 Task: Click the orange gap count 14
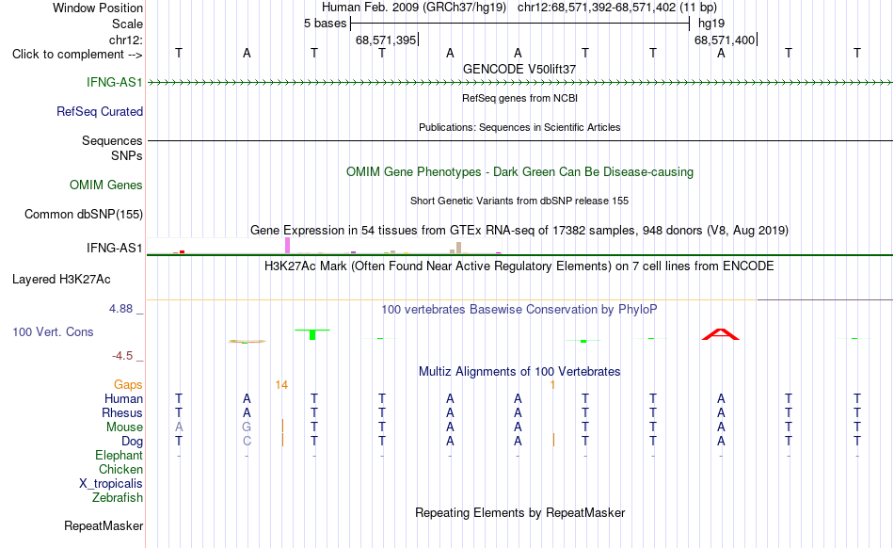[x=281, y=385]
